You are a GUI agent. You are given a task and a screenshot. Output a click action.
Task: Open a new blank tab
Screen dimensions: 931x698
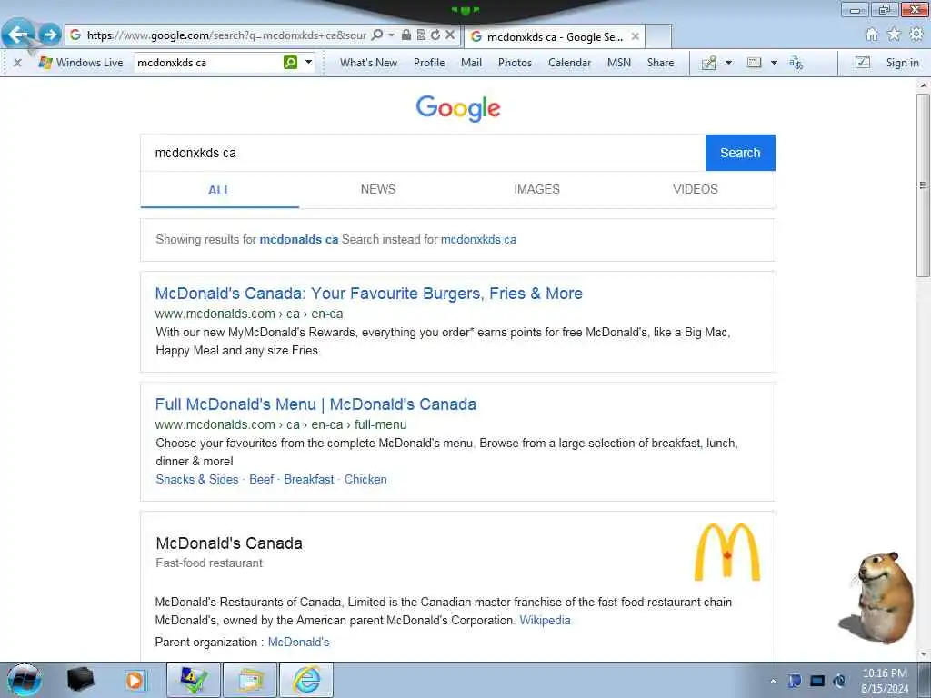click(658, 36)
